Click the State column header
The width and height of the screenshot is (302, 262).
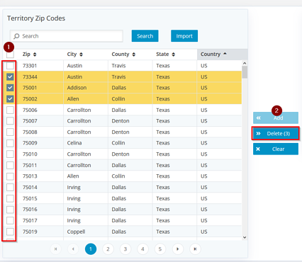click(x=174, y=55)
